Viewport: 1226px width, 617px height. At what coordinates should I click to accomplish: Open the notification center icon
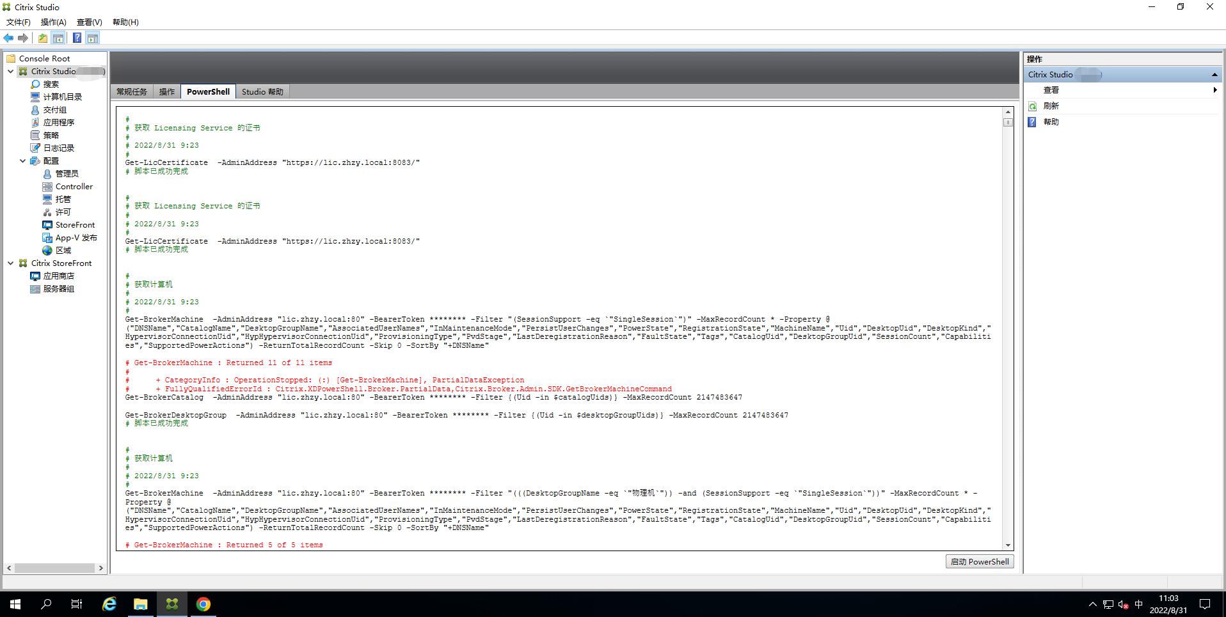click(1205, 604)
